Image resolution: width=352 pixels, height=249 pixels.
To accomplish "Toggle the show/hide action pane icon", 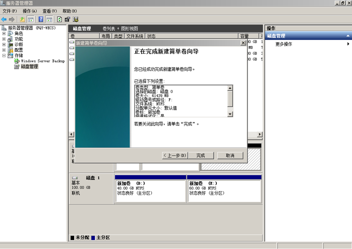I will [49, 19].
